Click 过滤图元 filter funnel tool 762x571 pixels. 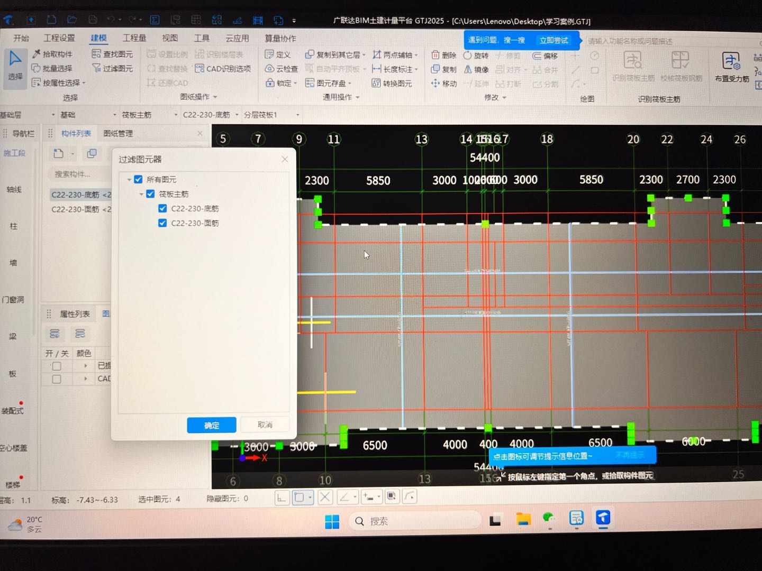coord(112,68)
